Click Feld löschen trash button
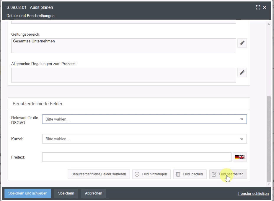This screenshot has height=201, width=274. click(190, 174)
